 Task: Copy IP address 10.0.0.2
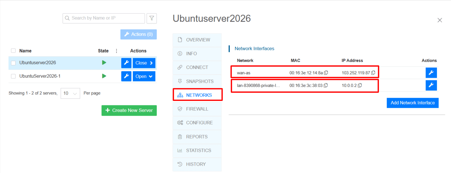[360, 85]
